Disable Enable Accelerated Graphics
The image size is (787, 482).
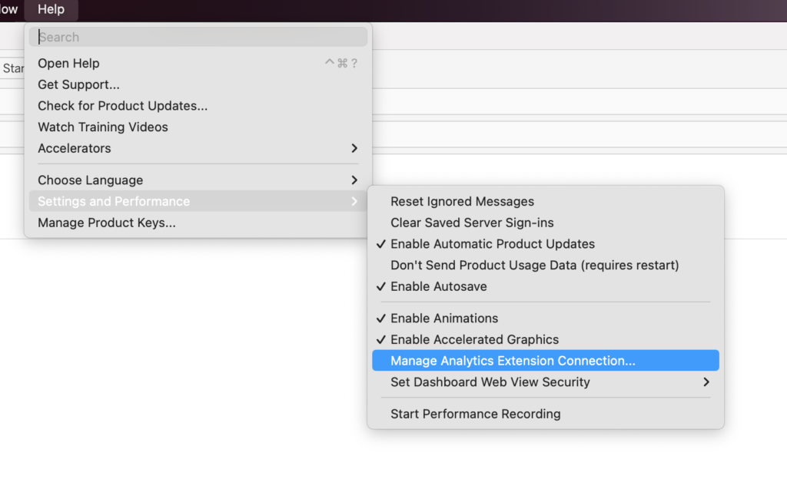[x=474, y=339]
